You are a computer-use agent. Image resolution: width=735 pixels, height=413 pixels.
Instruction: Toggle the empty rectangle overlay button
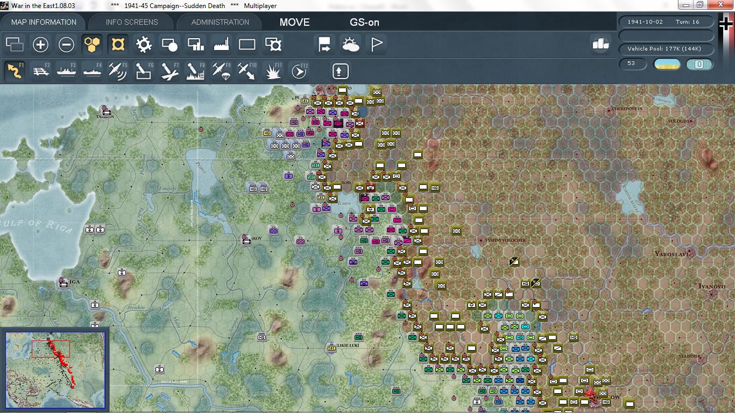247,44
